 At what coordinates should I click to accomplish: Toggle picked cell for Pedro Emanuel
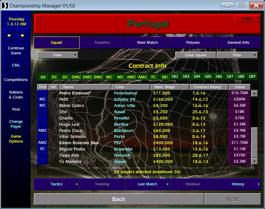42,93
